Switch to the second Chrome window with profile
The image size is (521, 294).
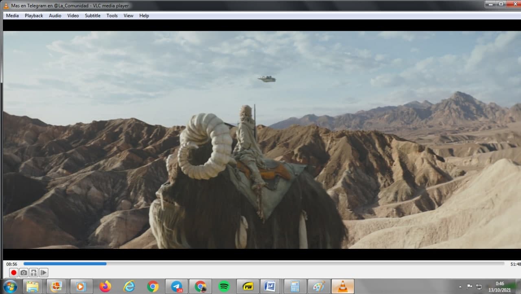click(200, 286)
